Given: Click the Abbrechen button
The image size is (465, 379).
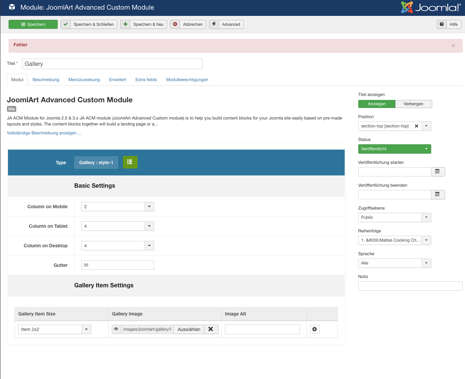Looking at the screenshot, I should [188, 24].
